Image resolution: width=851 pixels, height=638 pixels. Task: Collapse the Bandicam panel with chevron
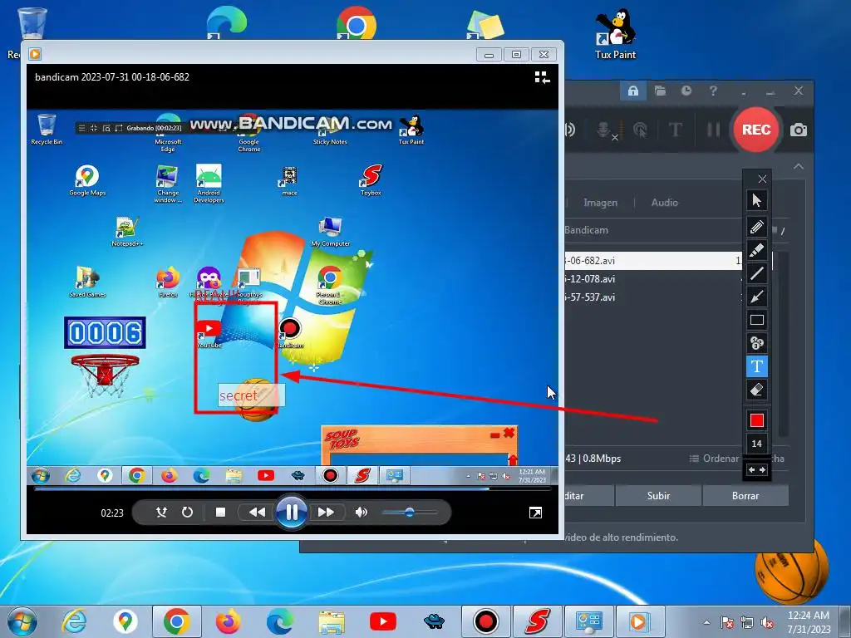click(x=799, y=166)
